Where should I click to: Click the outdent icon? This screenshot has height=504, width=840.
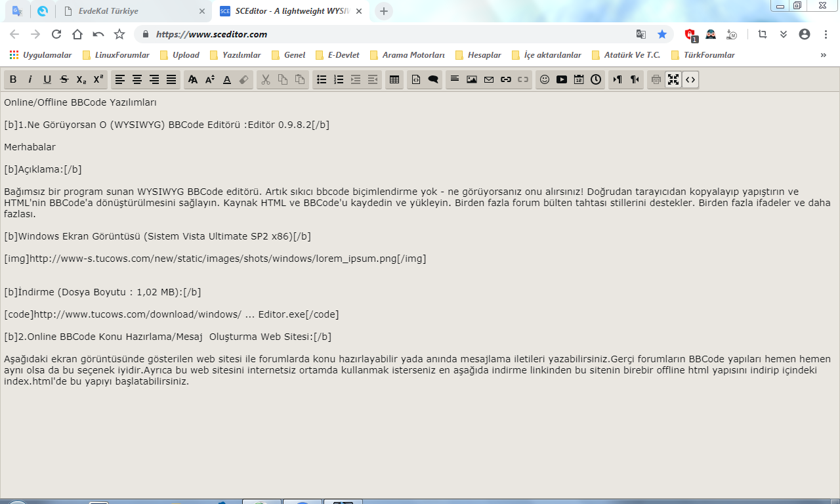pyautogui.click(x=373, y=79)
